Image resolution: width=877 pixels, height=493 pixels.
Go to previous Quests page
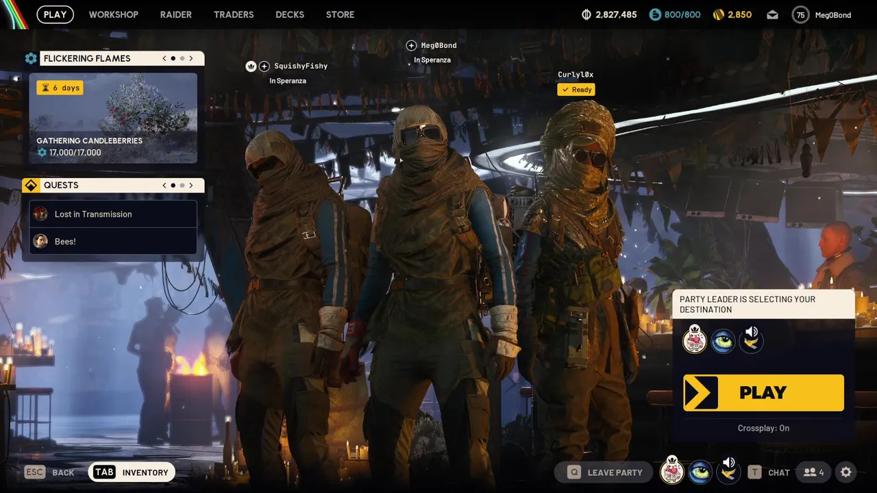pyautogui.click(x=164, y=186)
